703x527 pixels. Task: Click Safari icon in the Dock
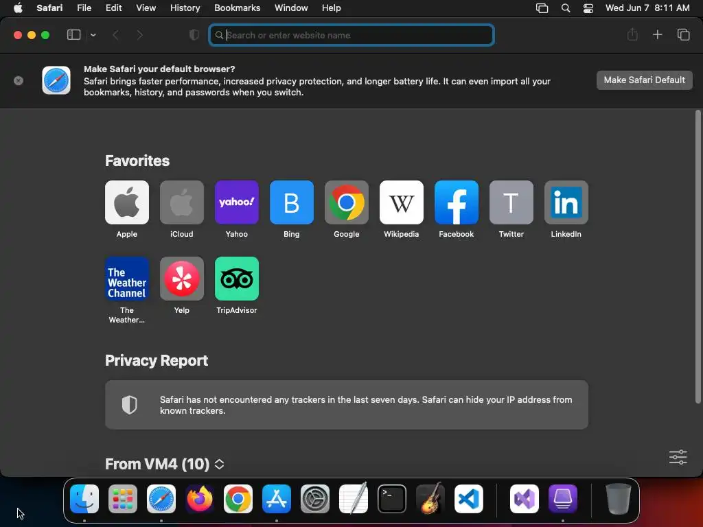(x=161, y=498)
